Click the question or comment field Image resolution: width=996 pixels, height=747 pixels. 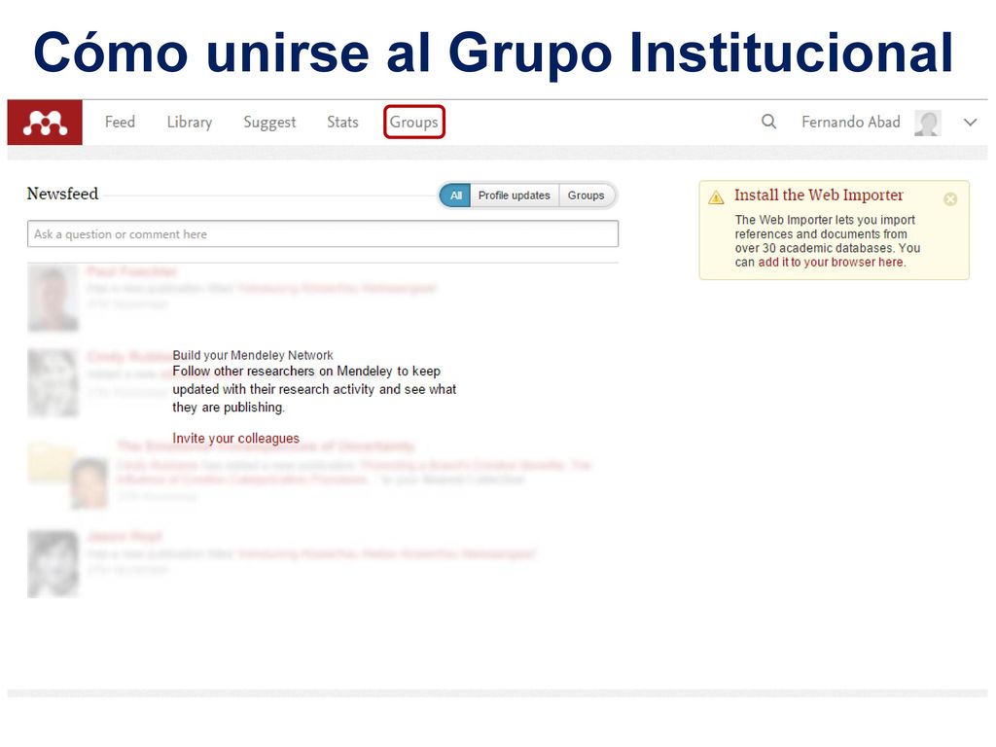pyautogui.click(x=323, y=233)
